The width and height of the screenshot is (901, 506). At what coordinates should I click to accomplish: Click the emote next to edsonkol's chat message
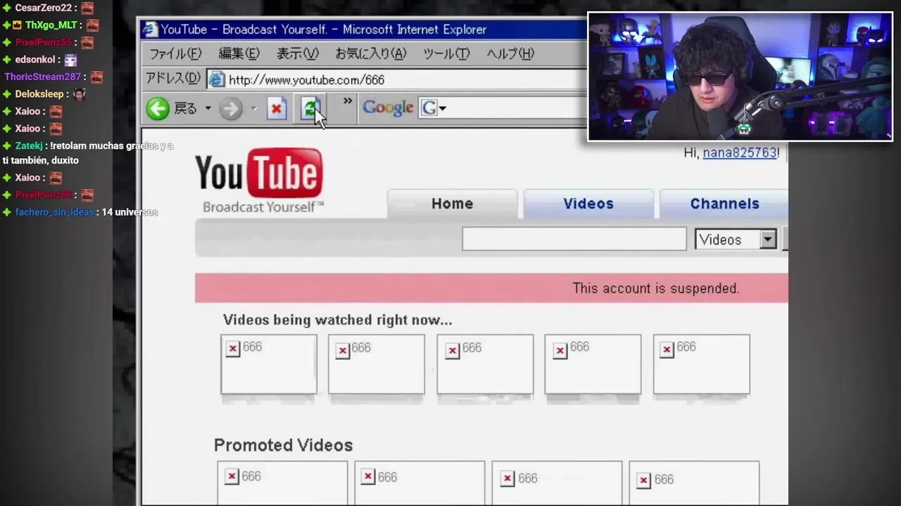point(70,60)
